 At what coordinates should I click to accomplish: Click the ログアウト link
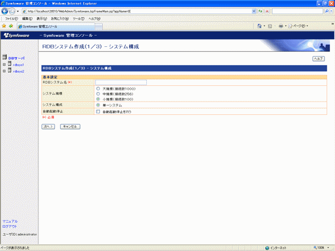pos(9,226)
